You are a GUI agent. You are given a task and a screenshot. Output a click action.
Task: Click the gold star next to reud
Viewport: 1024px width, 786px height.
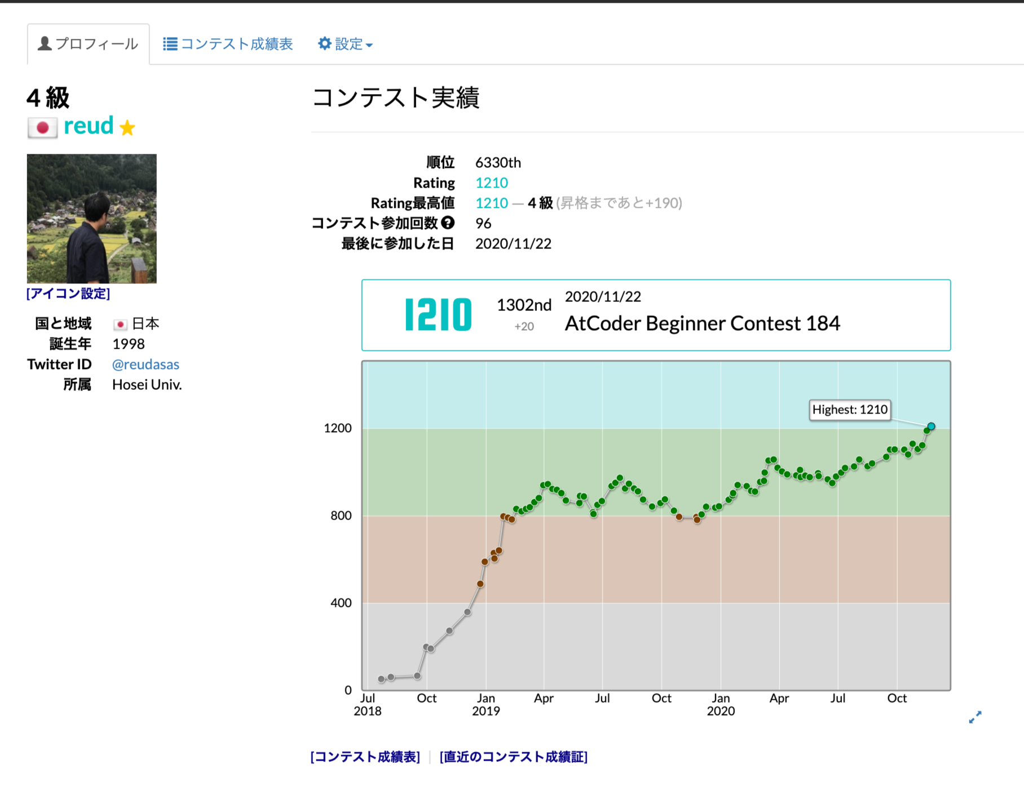click(127, 127)
